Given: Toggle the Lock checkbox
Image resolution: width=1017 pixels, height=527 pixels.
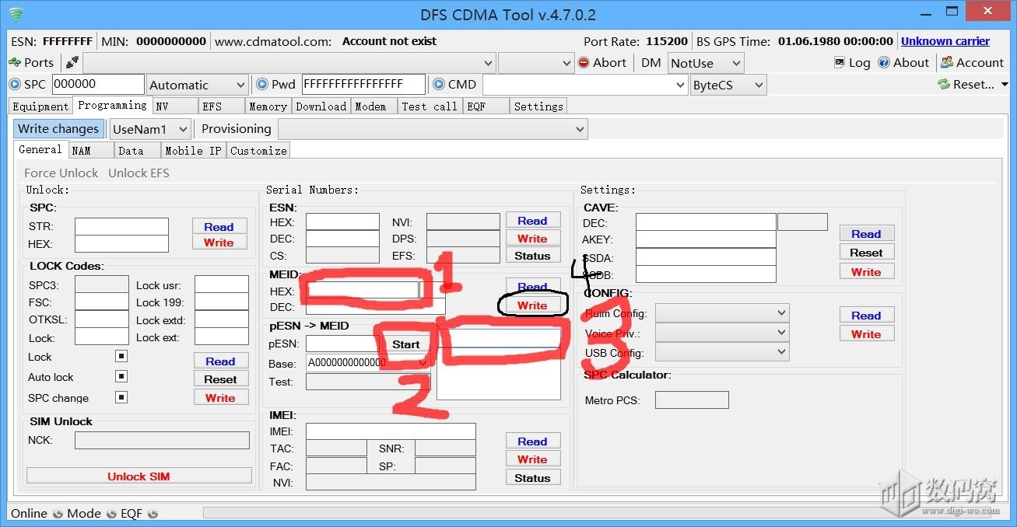Looking at the screenshot, I should (x=121, y=356).
